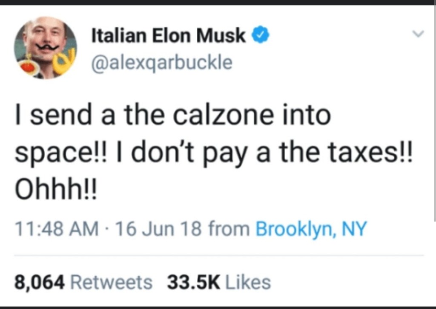Click the @alexqarbuckle handle

point(162,63)
